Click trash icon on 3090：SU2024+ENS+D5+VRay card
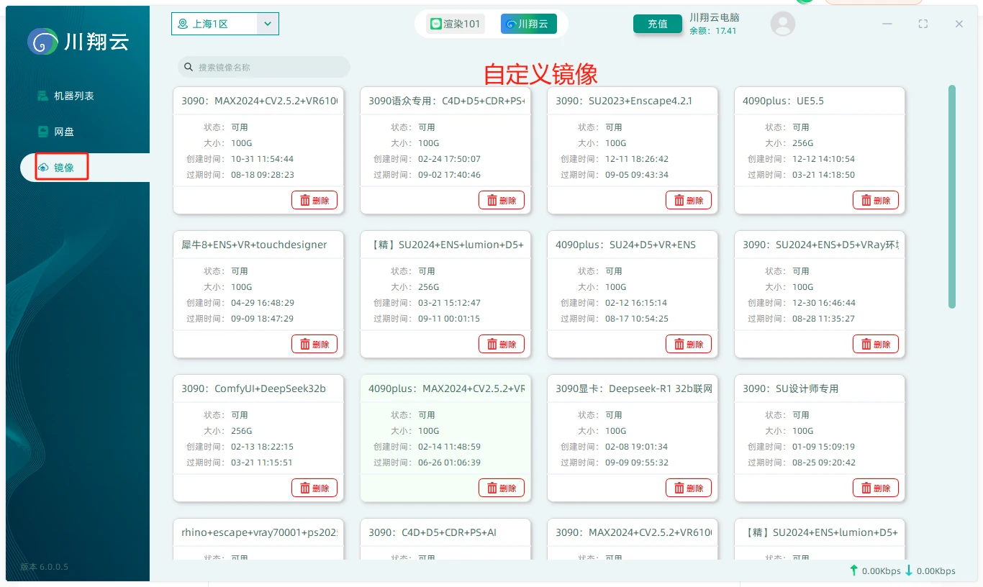This screenshot has height=587, width=983. [866, 345]
